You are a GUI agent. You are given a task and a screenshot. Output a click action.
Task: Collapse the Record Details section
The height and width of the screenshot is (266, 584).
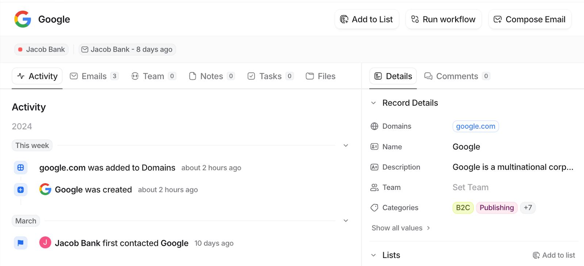(x=373, y=103)
